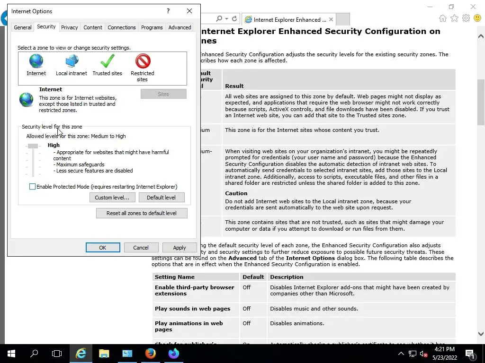Click 'Play animations in web pages' cell
485x363 pixels.
click(x=196, y=327)
